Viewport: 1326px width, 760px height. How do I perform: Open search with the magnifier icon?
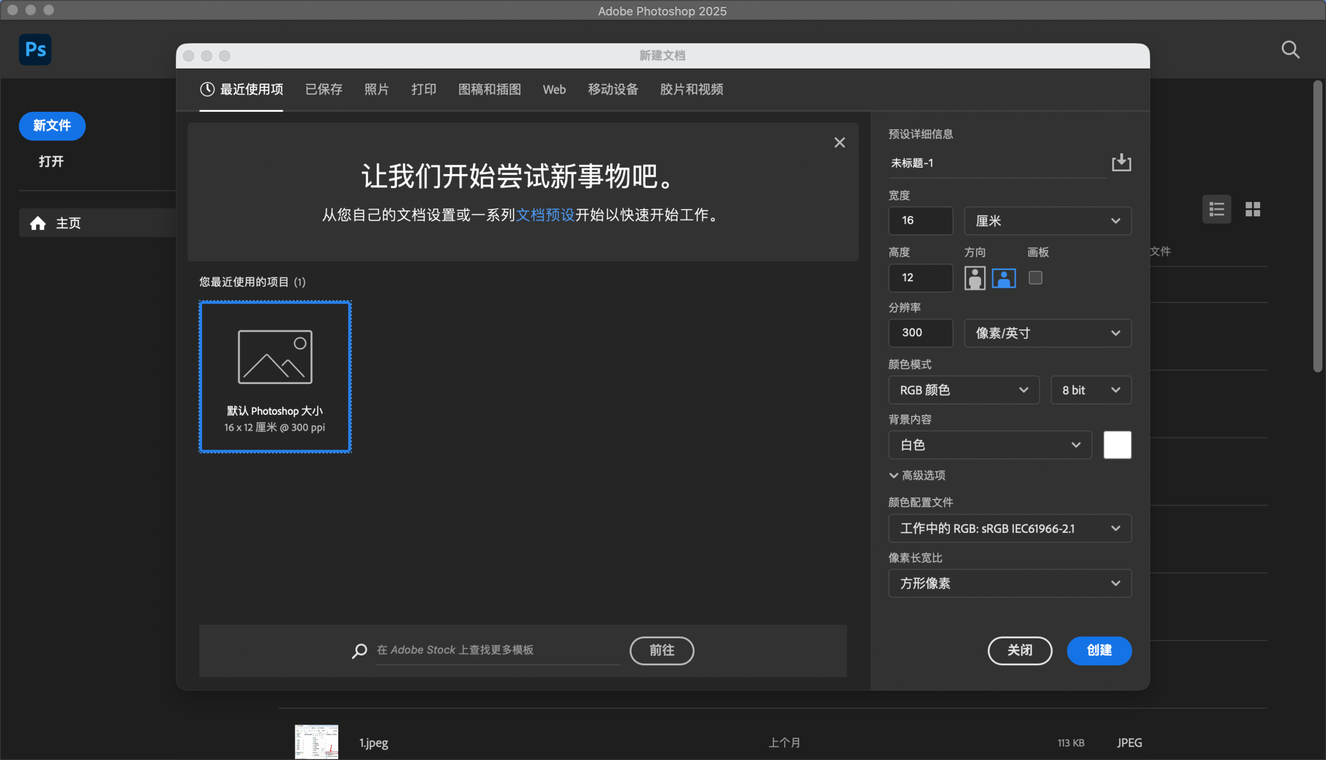click(1290, 50)
